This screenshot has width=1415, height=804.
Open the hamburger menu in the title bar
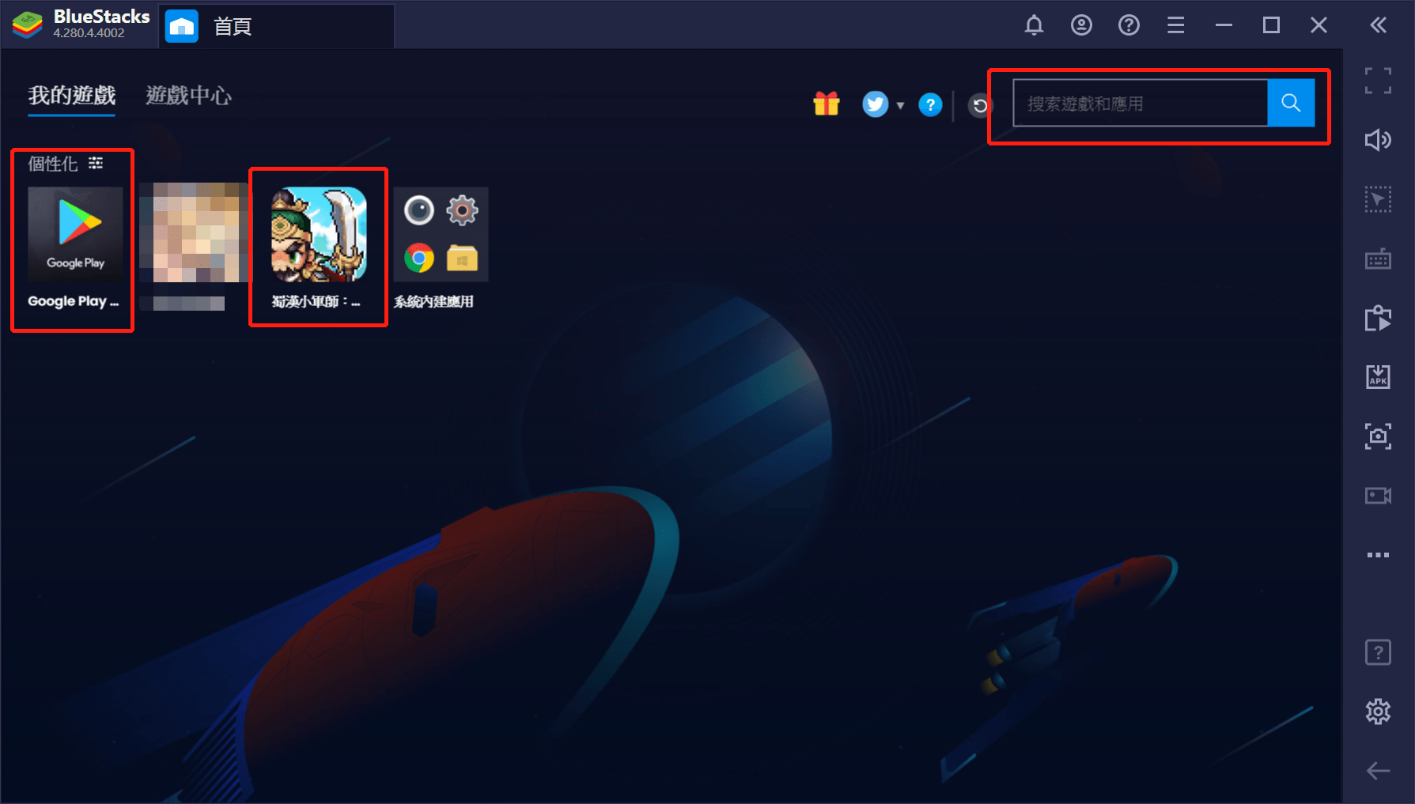1176,25
